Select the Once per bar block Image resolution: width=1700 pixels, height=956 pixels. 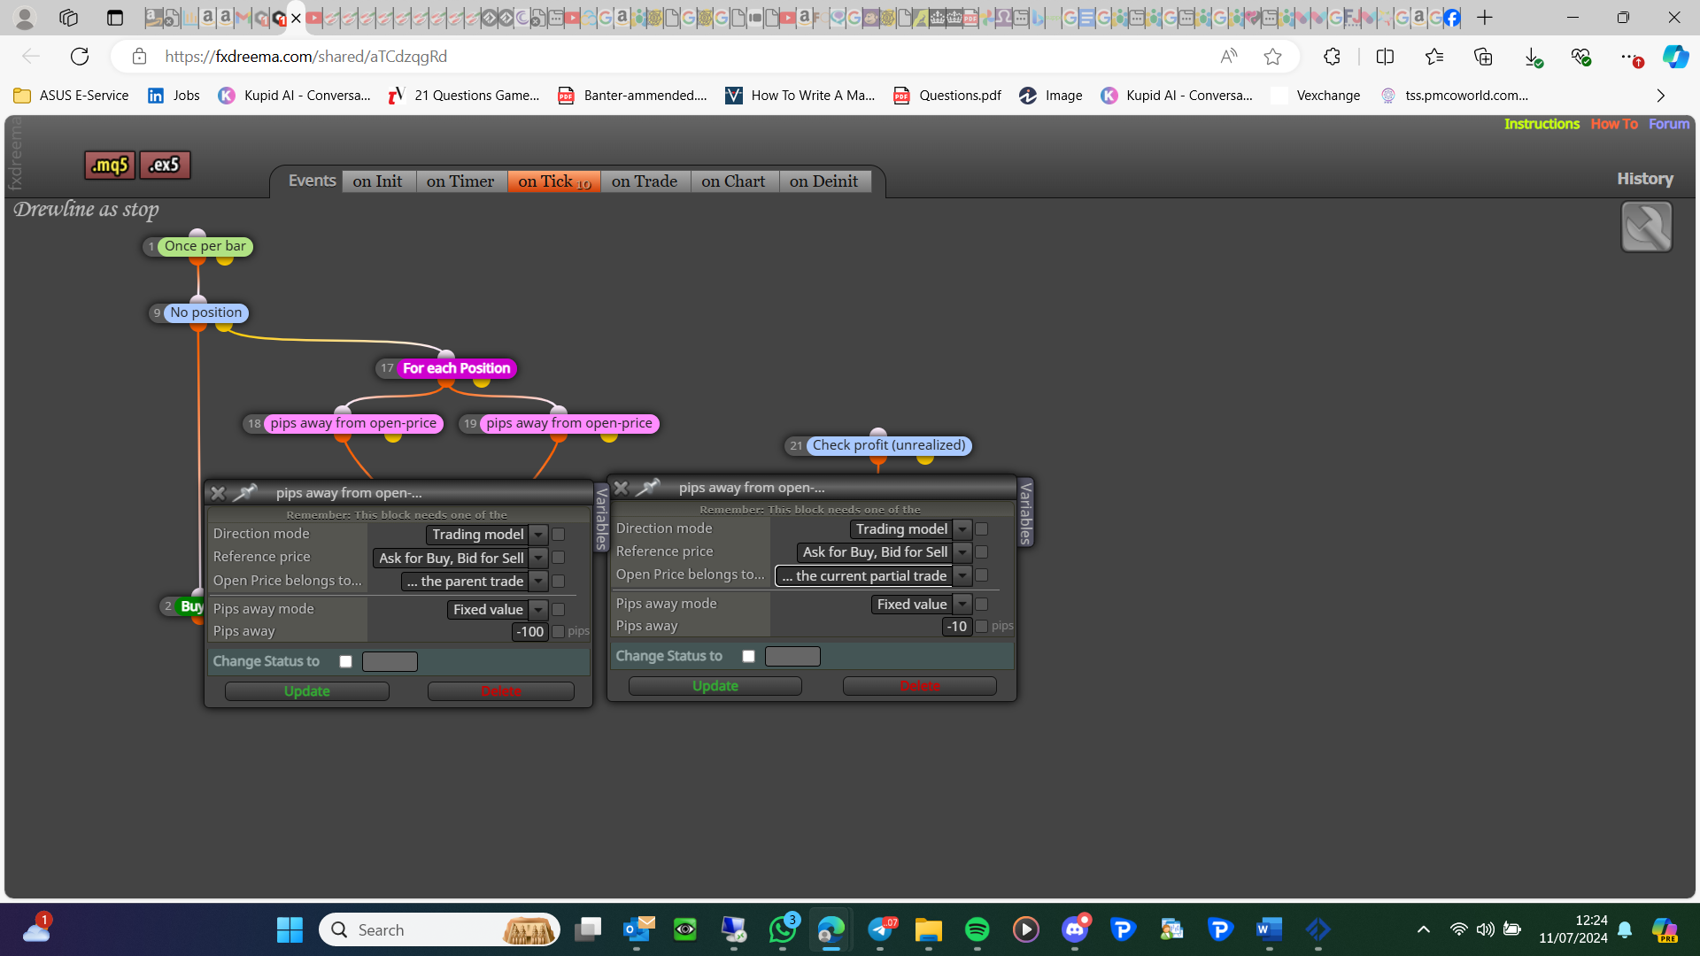205,246
